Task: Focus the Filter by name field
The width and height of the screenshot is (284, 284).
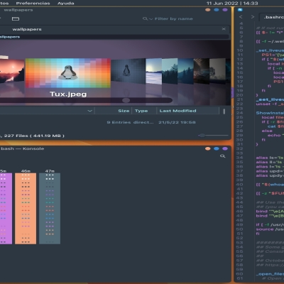Action: 173,18
